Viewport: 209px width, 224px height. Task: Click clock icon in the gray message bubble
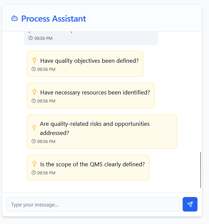tap(30, 38)
